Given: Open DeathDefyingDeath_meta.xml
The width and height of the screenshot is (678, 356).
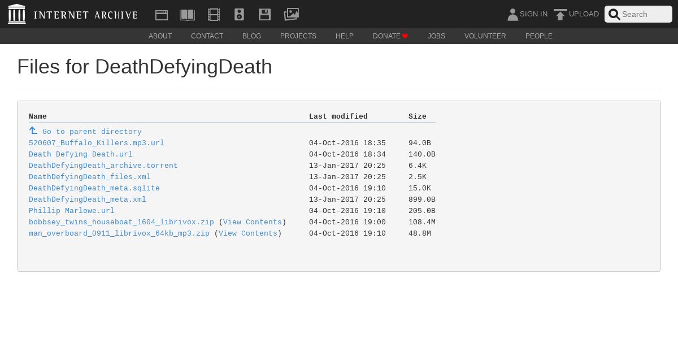Looking at the screenshot, I should 88,199.
